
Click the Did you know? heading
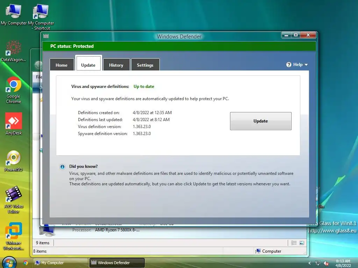(84, 166)
